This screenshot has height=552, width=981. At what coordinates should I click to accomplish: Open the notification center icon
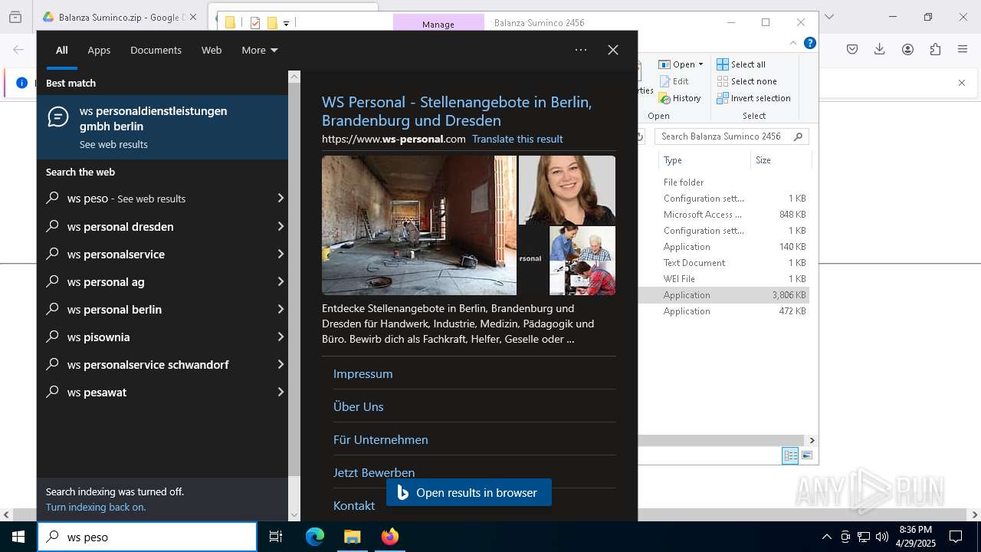(x=956, y=537)
